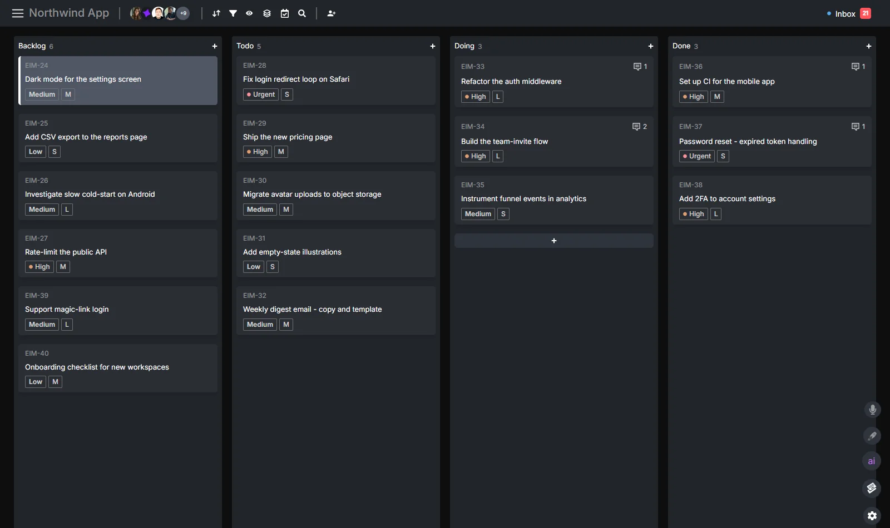
Task: Open comments on EIM-33 card
Action: pyautogui.click(x=640, y=67)
